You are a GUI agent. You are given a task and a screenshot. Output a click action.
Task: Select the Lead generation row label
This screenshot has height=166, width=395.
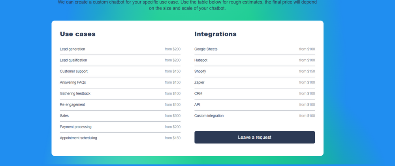click(x=72, y=49)
